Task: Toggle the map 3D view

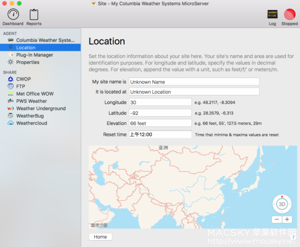Action: click(282, 204)
